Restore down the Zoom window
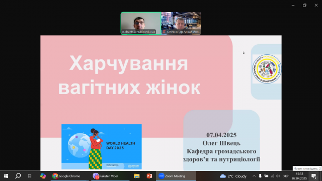 pos(304,6)
